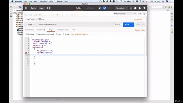Viewport: 183px width, 103px height.
Task: Switch to the Body tab
Action: [x=51, y=30]
